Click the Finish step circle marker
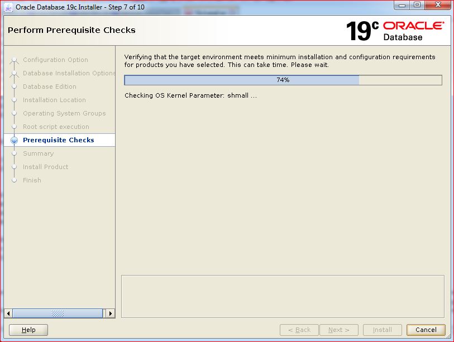The height and width of the screenshot is (342, 454). pyautogui.click(x=14, y=180)
